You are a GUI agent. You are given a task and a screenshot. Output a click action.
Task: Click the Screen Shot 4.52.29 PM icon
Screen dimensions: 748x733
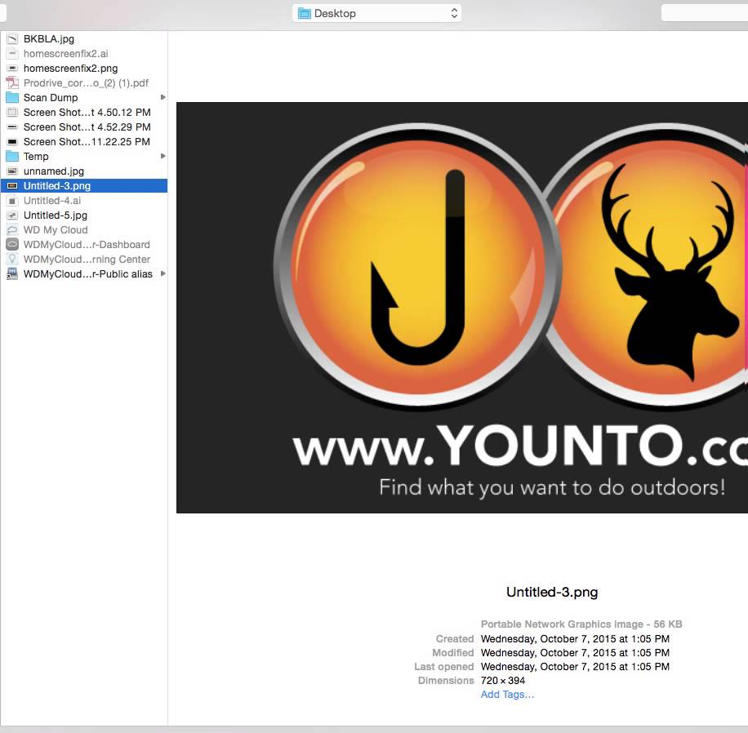tap(12, 127)
